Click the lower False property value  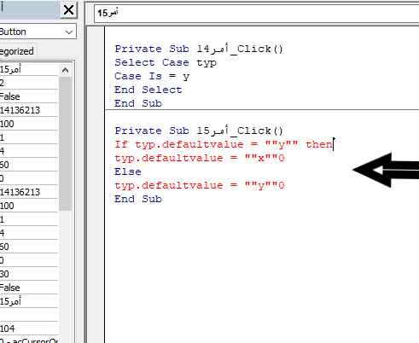tap(28, 288)
